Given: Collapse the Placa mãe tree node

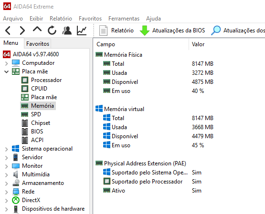Looking at the screenshot, I should tap(6, 71).
